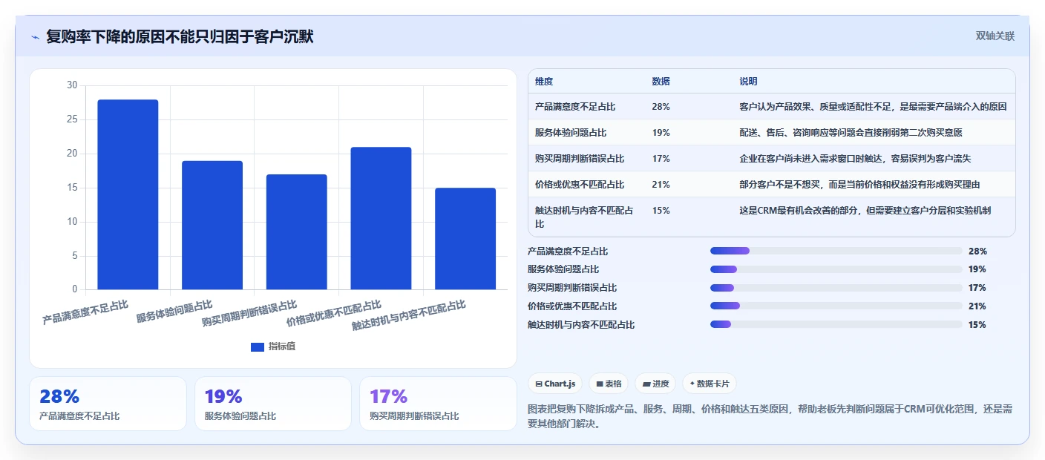Click the progress list label 价格或优惠不匹配占比
This screenshot has height=460, width=1045.
point(572,306)
